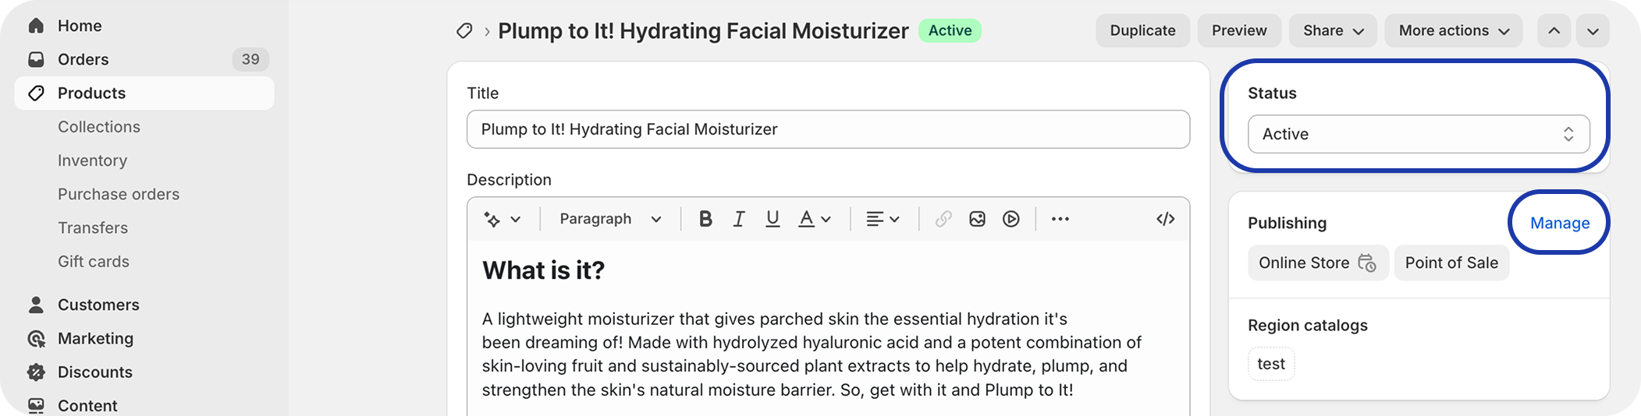Screen dimensions: 1641x416
Task: Click the Duplicate button
Action: click(1142, 31)
